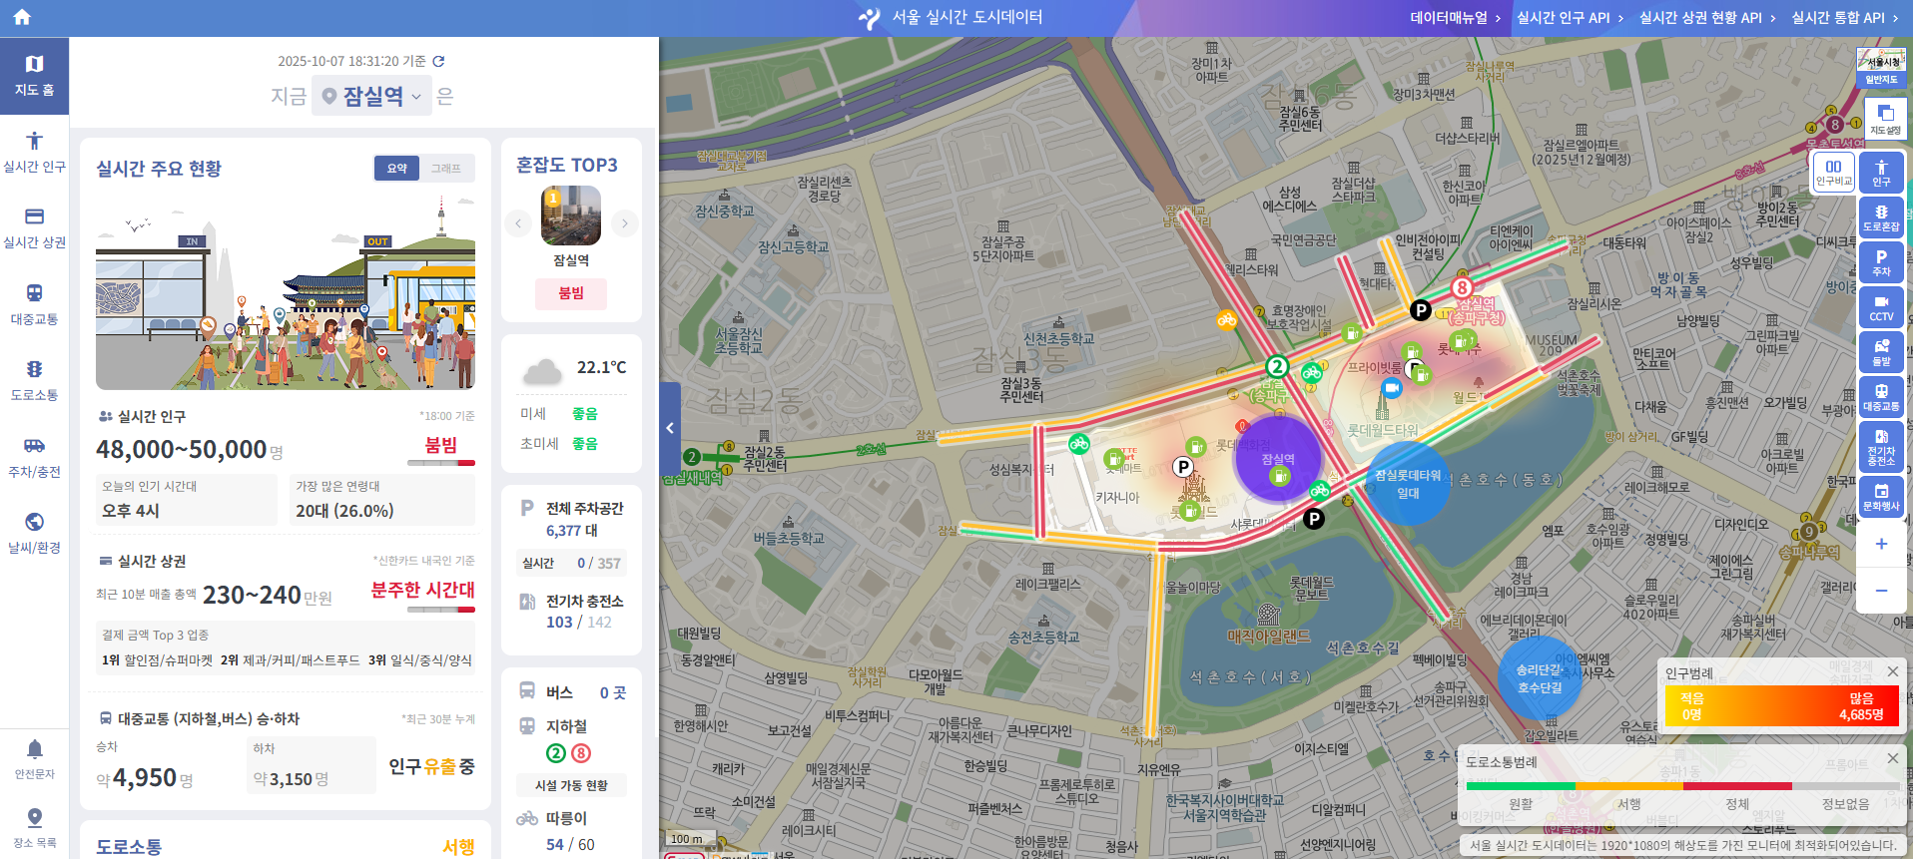This screenshot has width=1913, height=859.
Task: Toggle CCTV map layer
Action: (1881, 306)
